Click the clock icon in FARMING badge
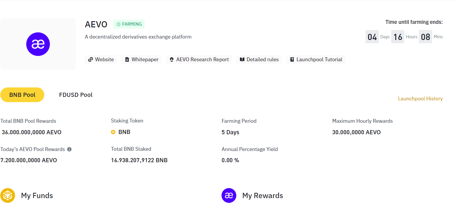Viewport: 454px width, 204px height. 119,24
